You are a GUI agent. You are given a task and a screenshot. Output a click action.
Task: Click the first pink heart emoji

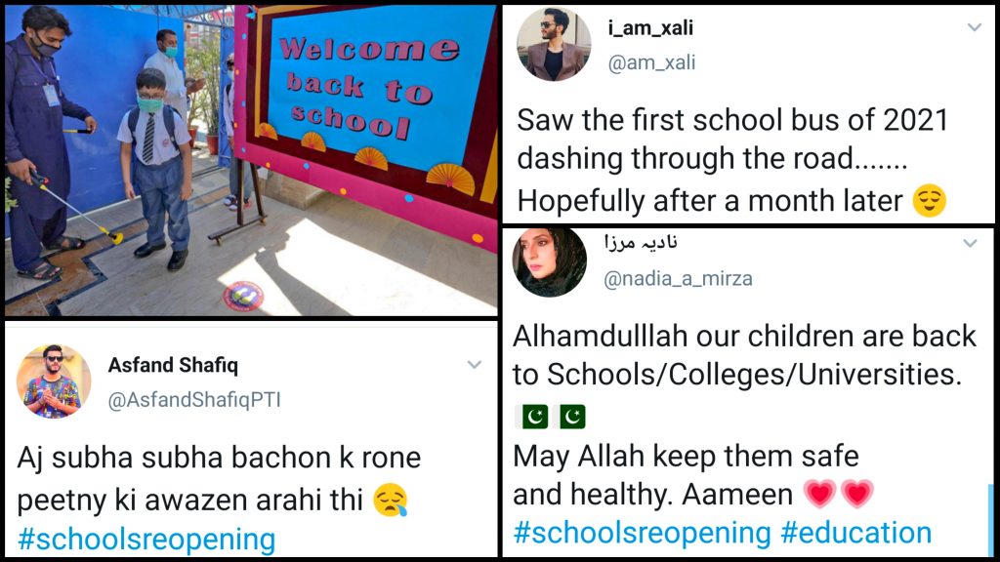819,494
